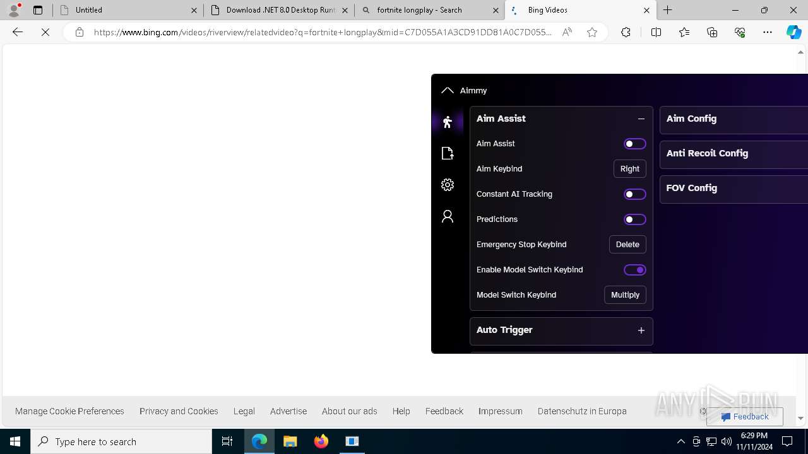Show hidden system tray icons
The image size is (808, 454).
click(680, 441)
